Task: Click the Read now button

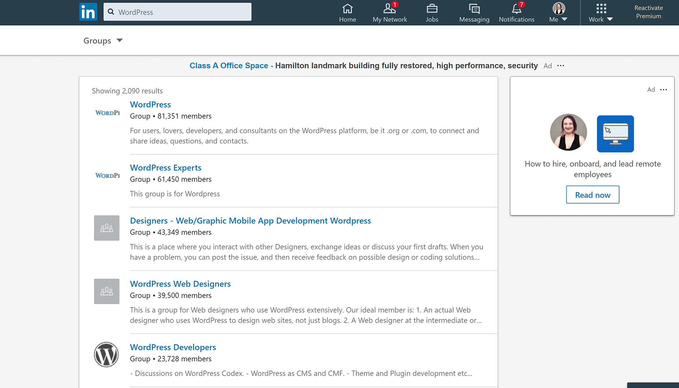Action: coord(592,195)
